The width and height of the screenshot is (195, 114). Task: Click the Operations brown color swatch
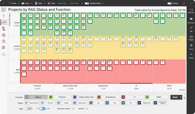click(98, 97)
